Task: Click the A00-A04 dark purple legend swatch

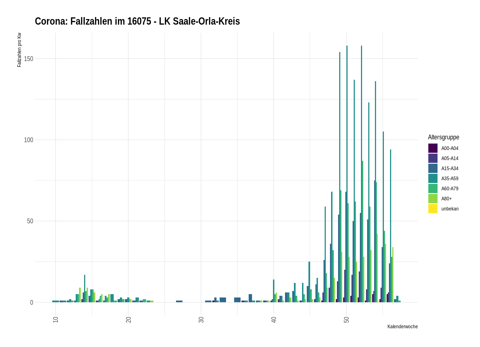Action: coord(433,148)
